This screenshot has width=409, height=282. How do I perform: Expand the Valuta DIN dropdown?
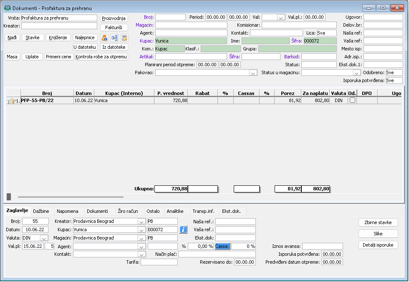coord(44,238)
